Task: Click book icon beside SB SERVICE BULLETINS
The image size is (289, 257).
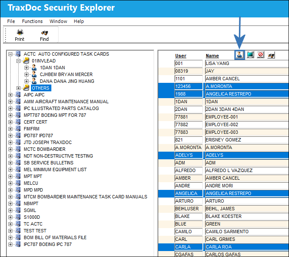Action: coord(18,163)
